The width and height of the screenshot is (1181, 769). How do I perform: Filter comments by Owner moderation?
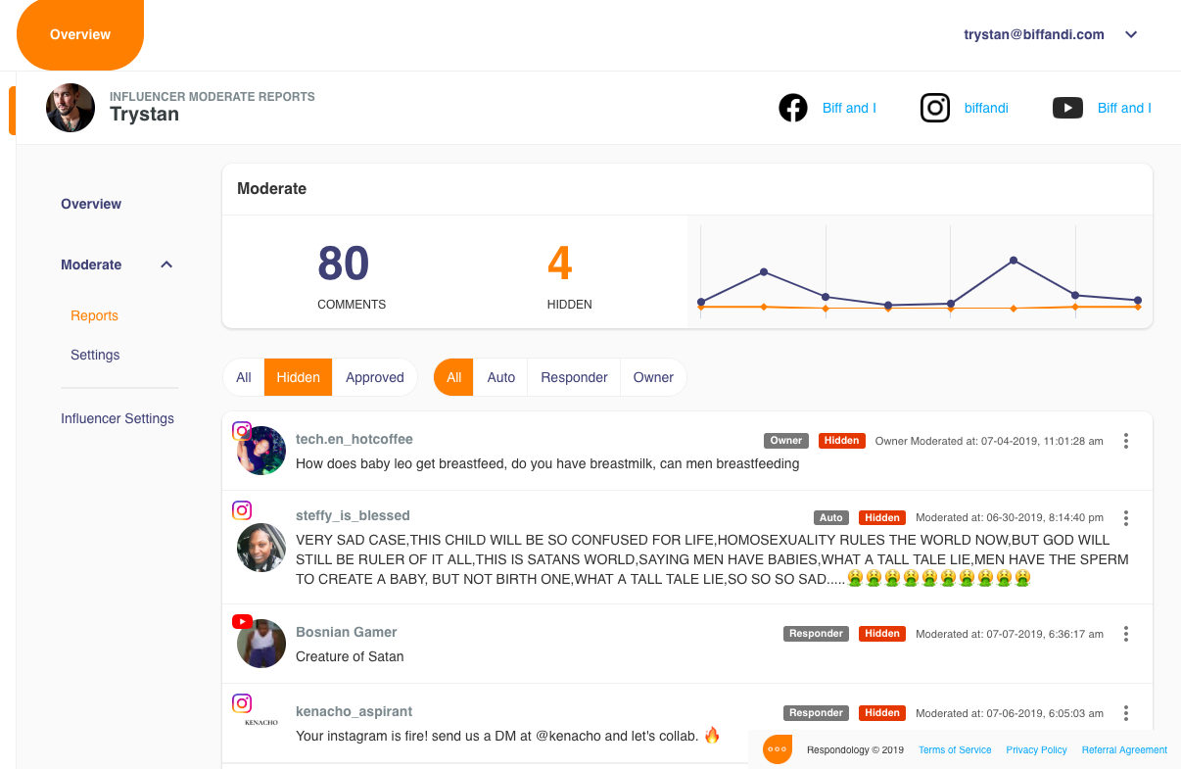coord(653,377)
